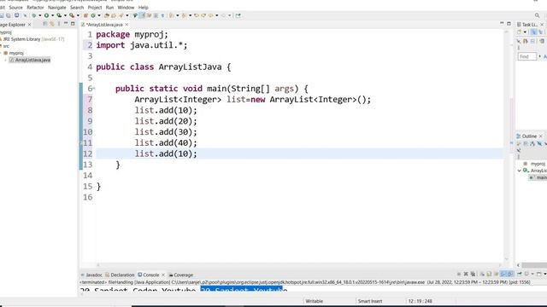Open the Coverage dropdown arrow
547x307 pixels.
[x=65, y=15]
